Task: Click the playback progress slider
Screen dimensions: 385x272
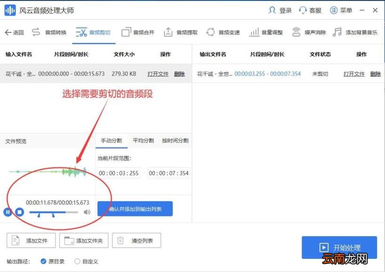Action: click(x=54, y=212)
